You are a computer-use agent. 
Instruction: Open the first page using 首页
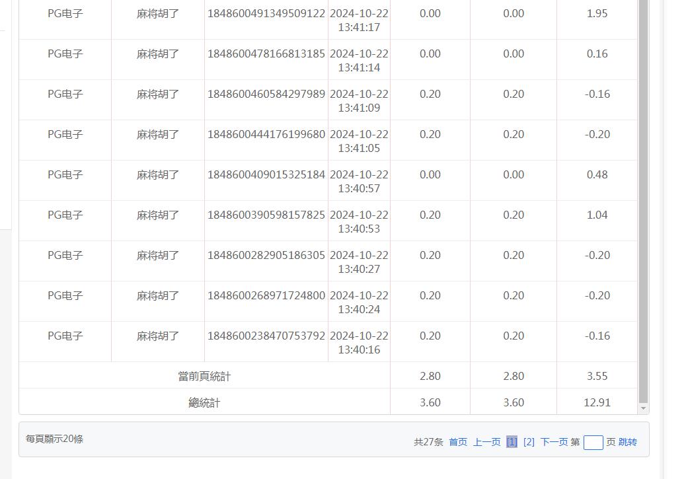[457, 442]
